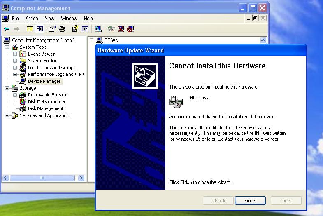Select Disk Management label in tree

click(x=46, y=108)
